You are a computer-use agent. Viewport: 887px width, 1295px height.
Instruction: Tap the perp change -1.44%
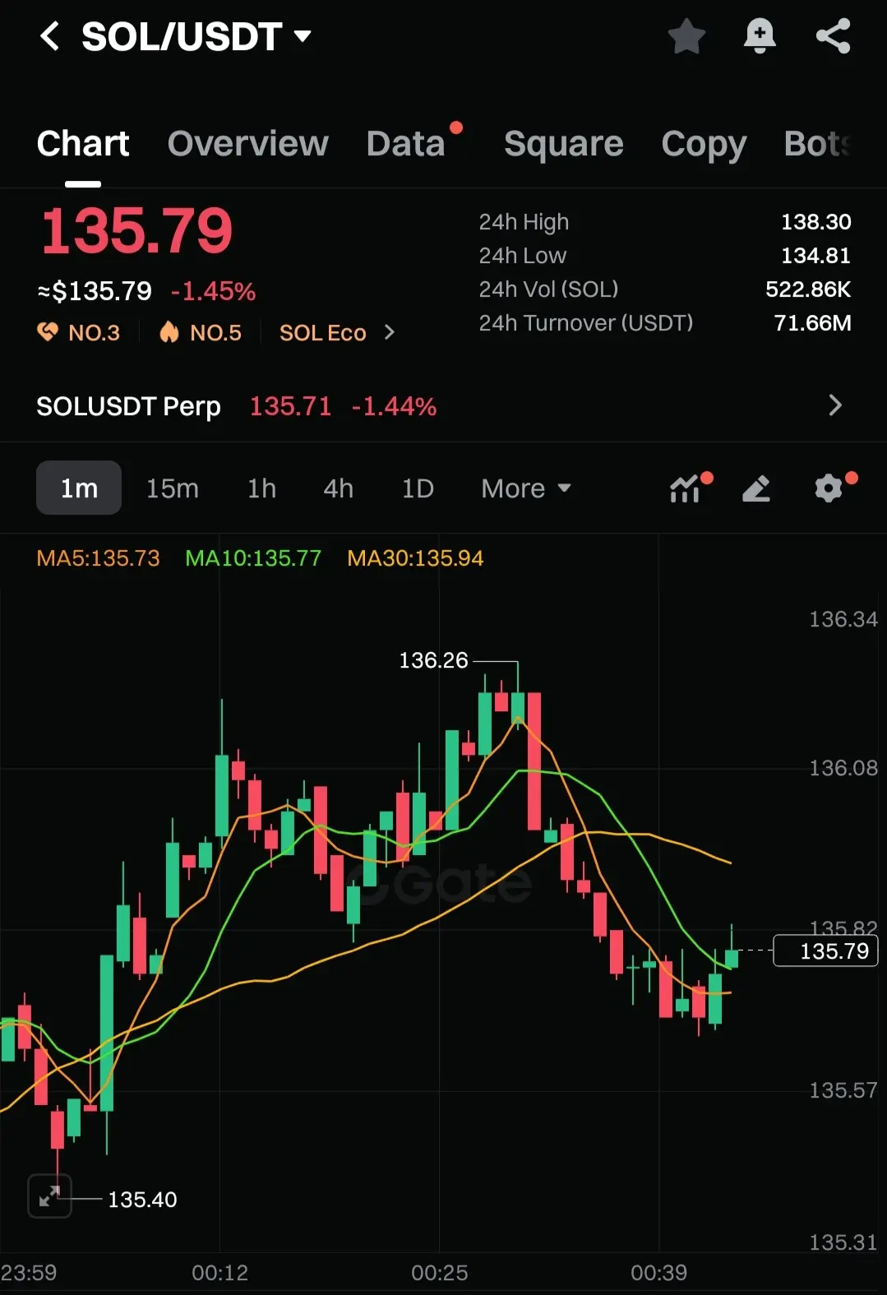394,406
